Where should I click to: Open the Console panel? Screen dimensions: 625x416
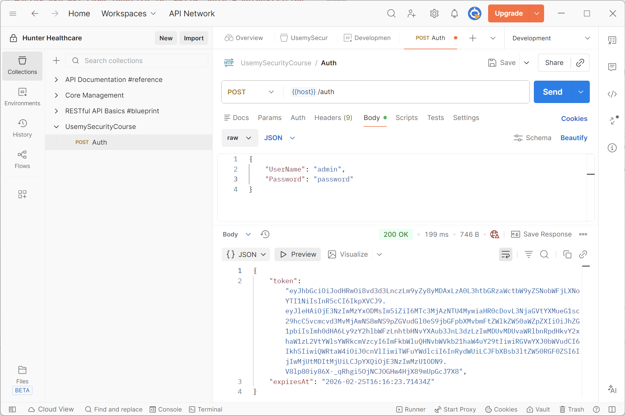[165, 409]
